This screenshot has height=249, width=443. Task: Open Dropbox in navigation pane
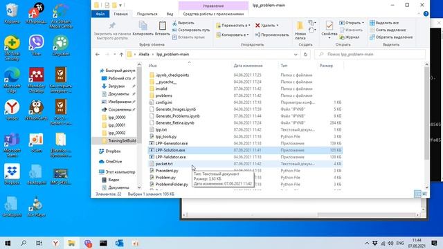tap(113, 151)
